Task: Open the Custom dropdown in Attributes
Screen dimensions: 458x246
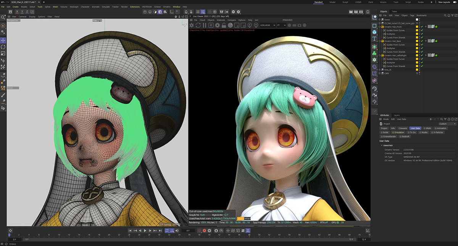Action: tap(447, 124)
